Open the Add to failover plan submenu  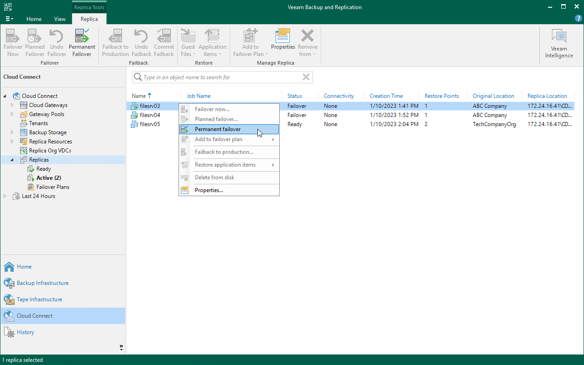pyautogui.click(x=229, y=139)
